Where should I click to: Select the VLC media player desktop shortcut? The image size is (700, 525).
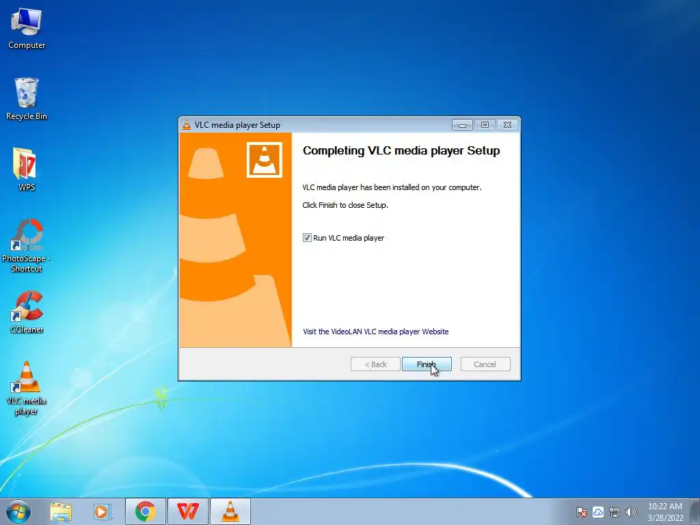point(27,388)
